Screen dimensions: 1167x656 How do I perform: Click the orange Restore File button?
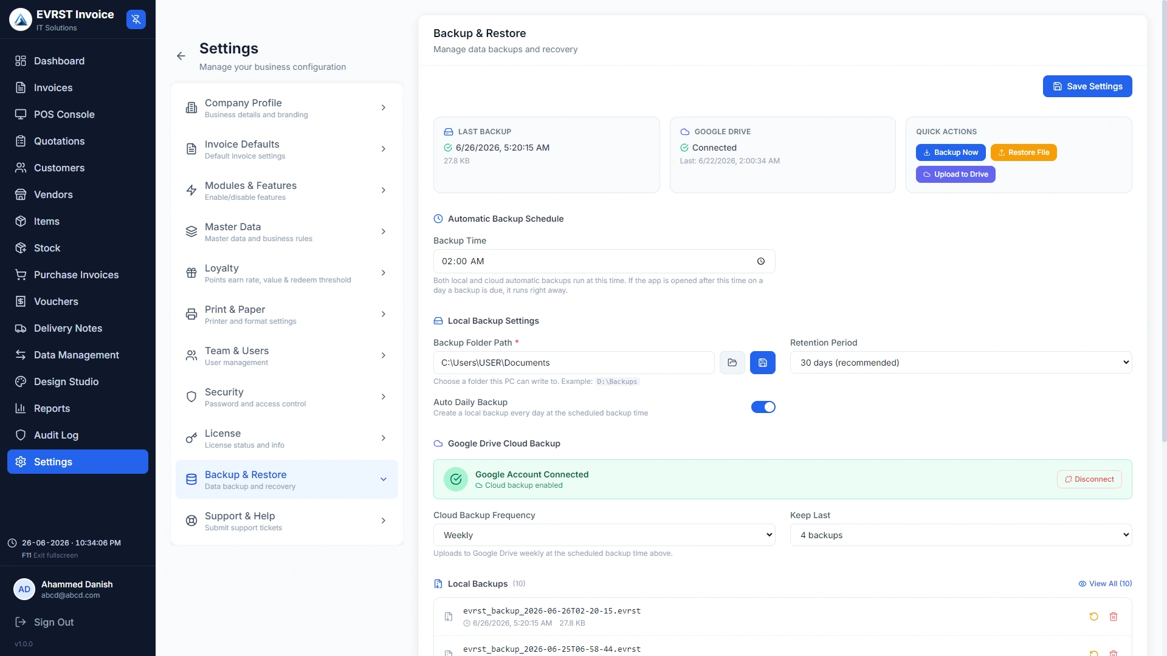coord(1024,152)
